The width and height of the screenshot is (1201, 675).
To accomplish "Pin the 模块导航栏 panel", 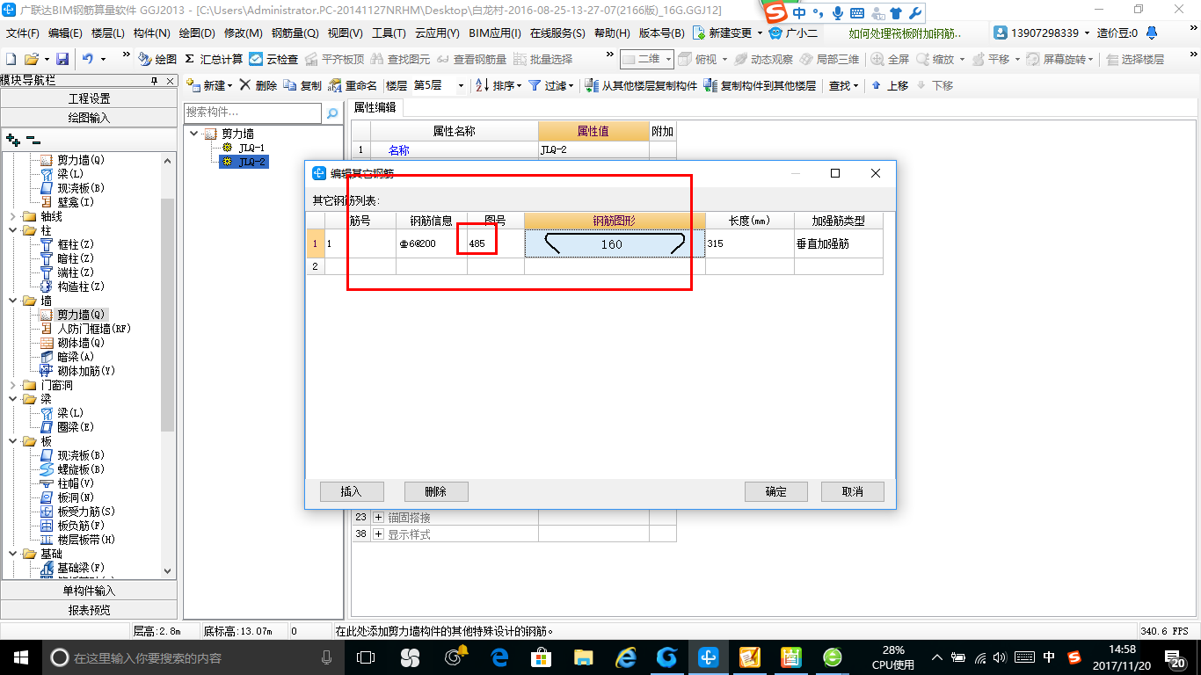I will coord(155,80).
